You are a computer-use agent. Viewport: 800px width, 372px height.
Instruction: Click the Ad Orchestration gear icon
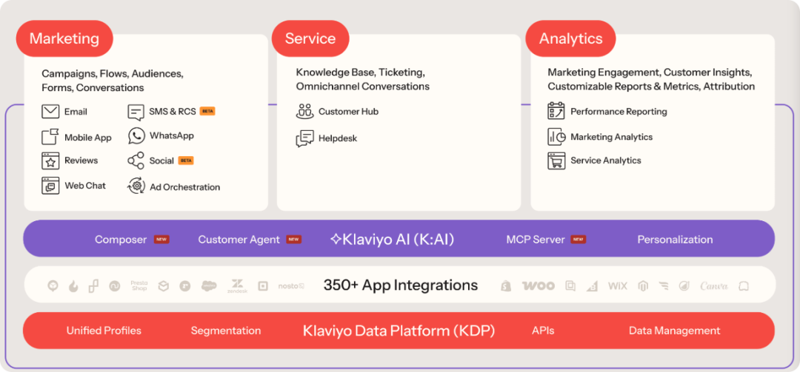[x=136, y=186]
